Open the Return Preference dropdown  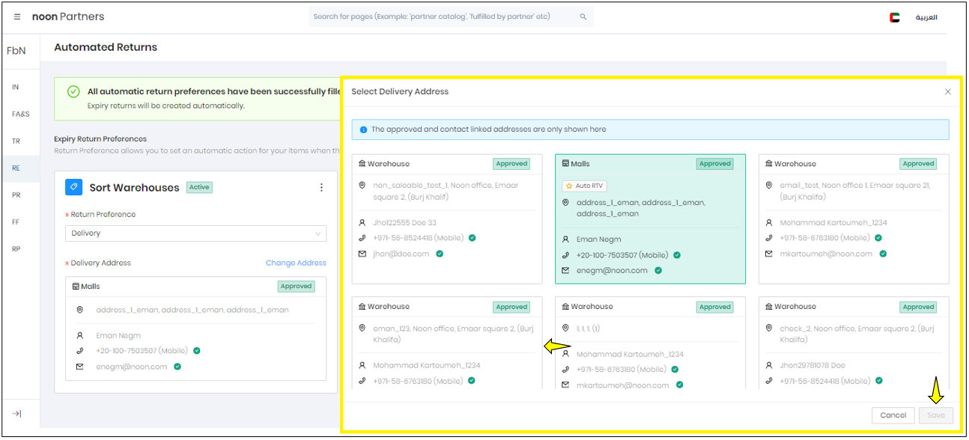[x=195, y=233]
